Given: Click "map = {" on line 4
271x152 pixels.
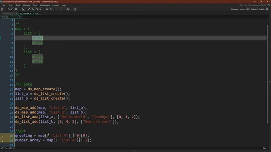Looking at the screenshot, I should click(x=22, y=29).
